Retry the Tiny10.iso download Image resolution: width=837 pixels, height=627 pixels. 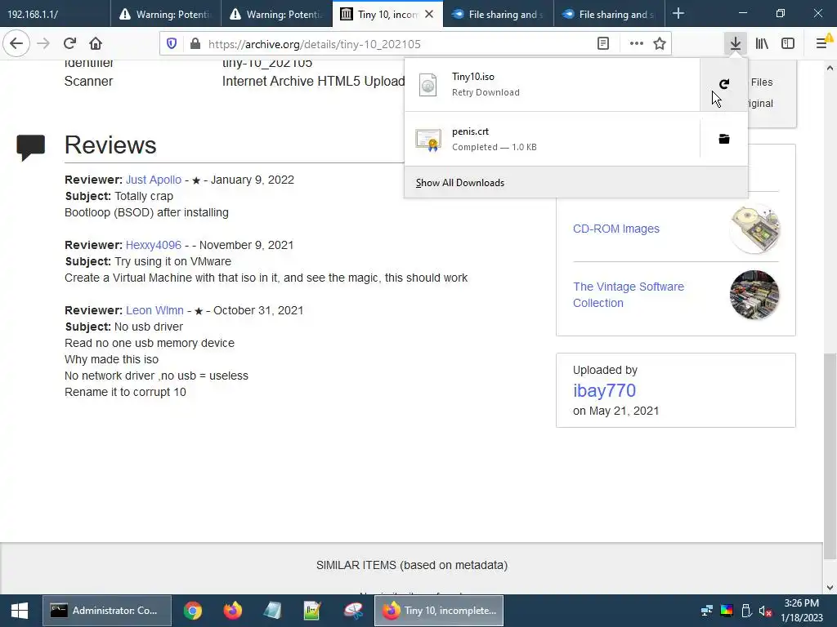(724, 84)
